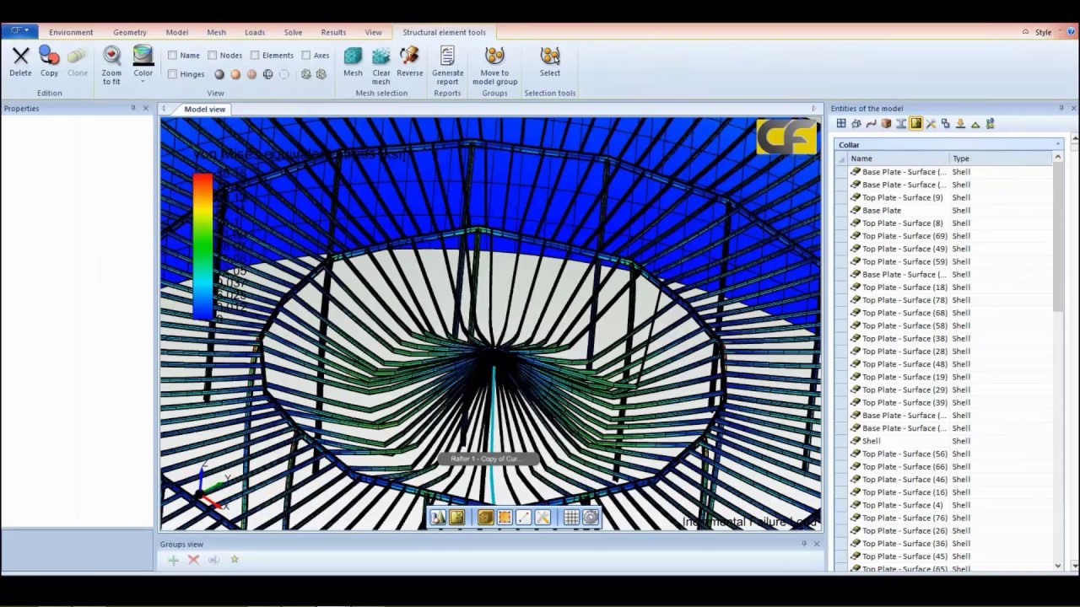
Task: Click the red X delete group icon
Action: point(193,560)
